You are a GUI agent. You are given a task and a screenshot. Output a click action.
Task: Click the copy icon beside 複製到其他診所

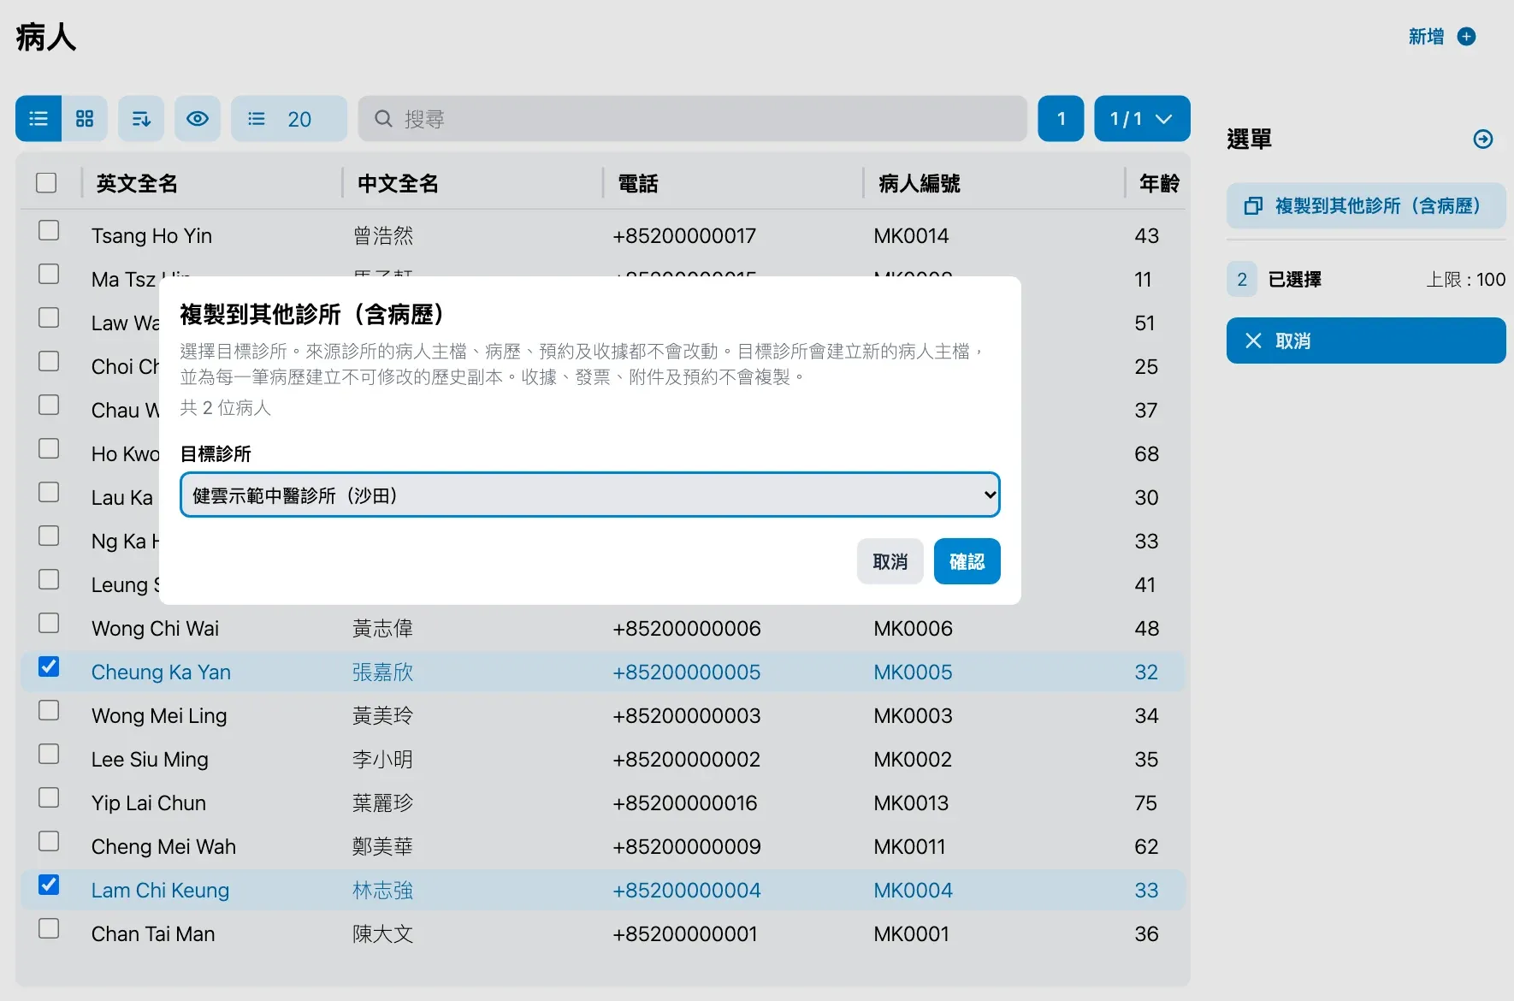pyautogui.click(x=1253, y=205)
